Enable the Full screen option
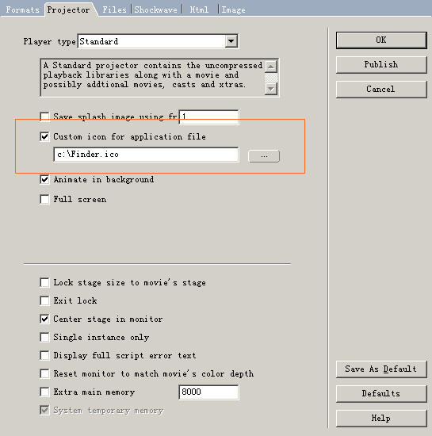432x436 pixels. tap(44, 199)
